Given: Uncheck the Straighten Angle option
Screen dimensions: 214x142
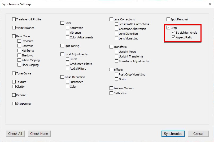Looking at the screenshot, I should pos(174,33).
